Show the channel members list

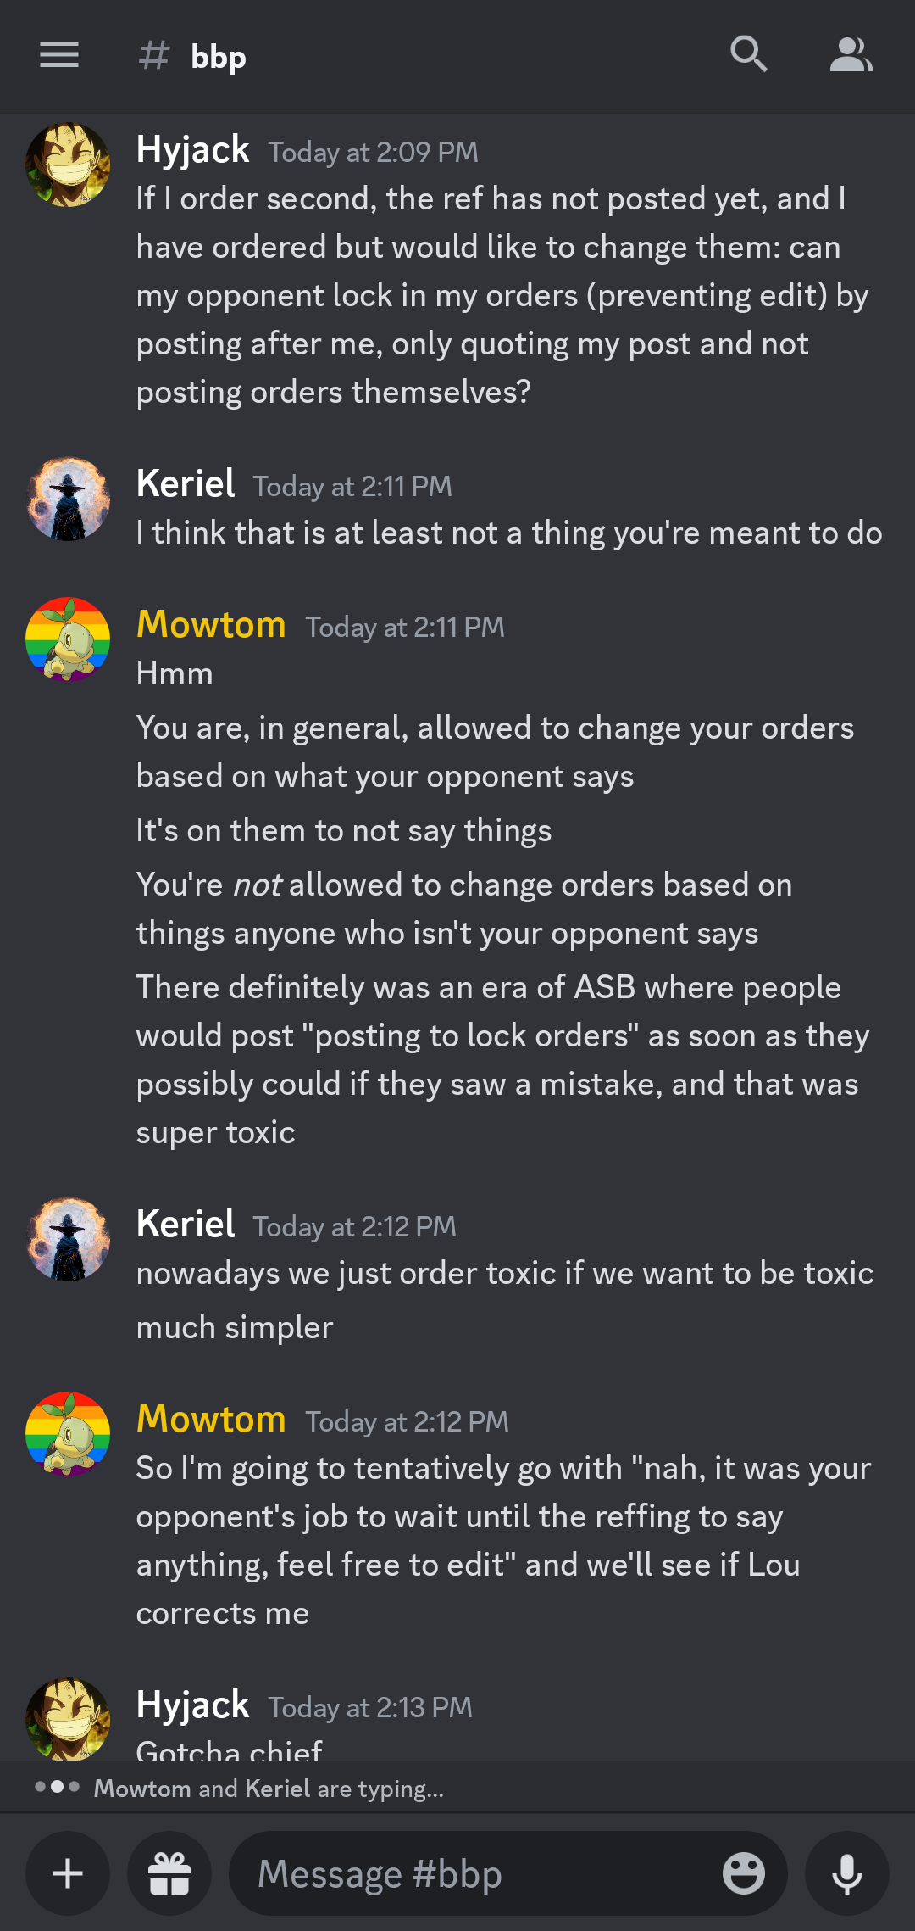click(851, 55)
